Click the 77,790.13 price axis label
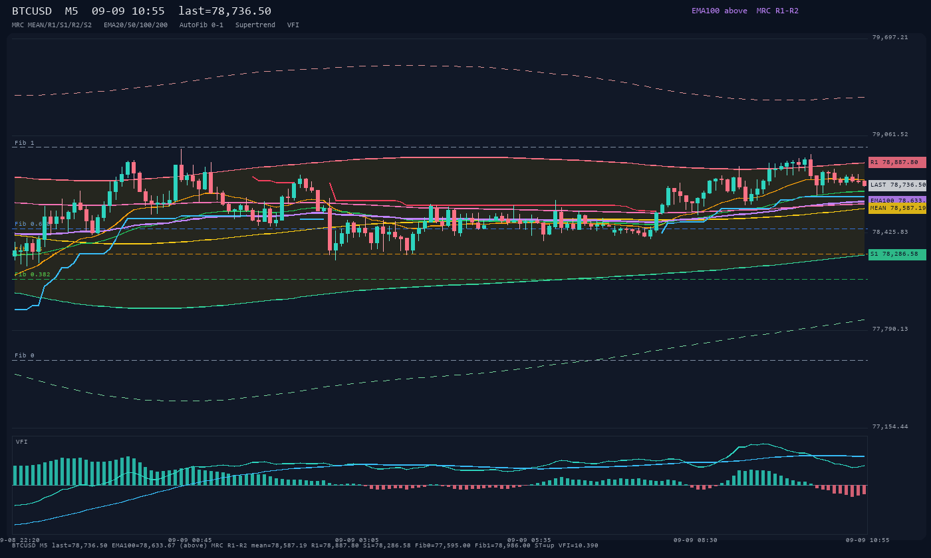931x558 pixels. (890, 329)
